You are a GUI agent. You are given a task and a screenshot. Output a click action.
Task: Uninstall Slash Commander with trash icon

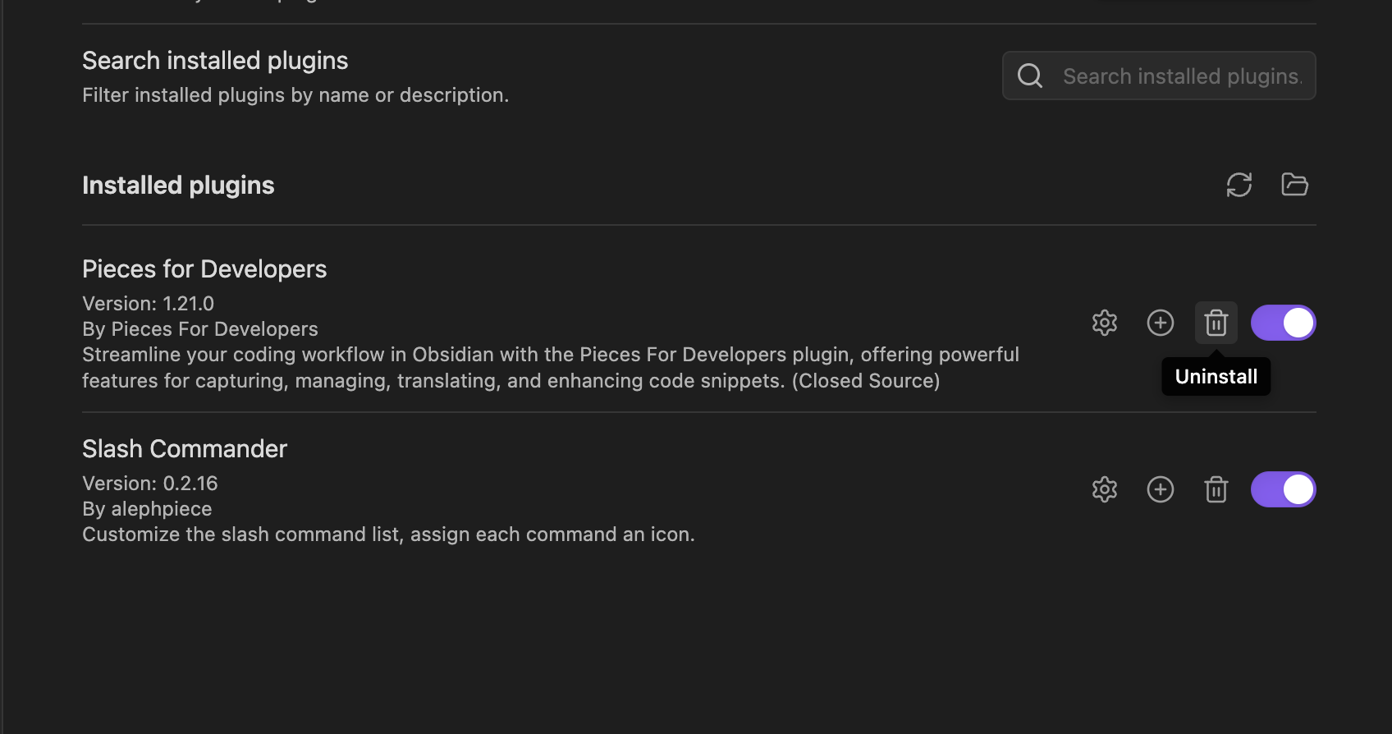point(1216,489)
